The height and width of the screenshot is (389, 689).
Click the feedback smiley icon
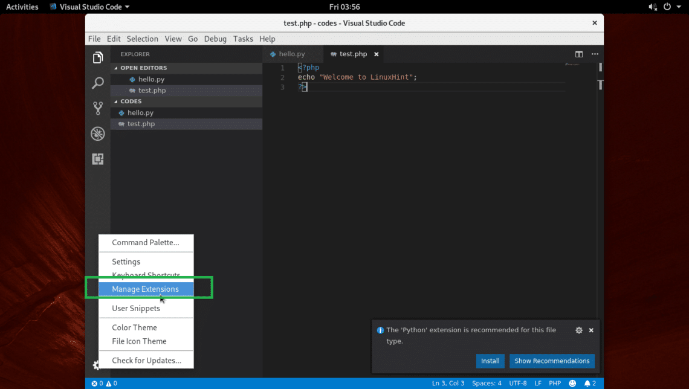[x=572, y=384]
